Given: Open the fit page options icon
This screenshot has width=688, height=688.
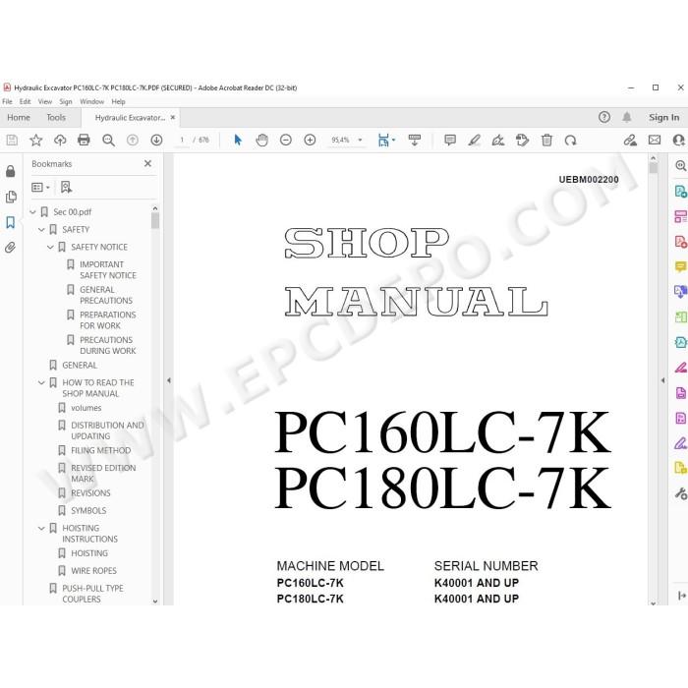Looking at the screenshot, I should [x=385, y=140].
